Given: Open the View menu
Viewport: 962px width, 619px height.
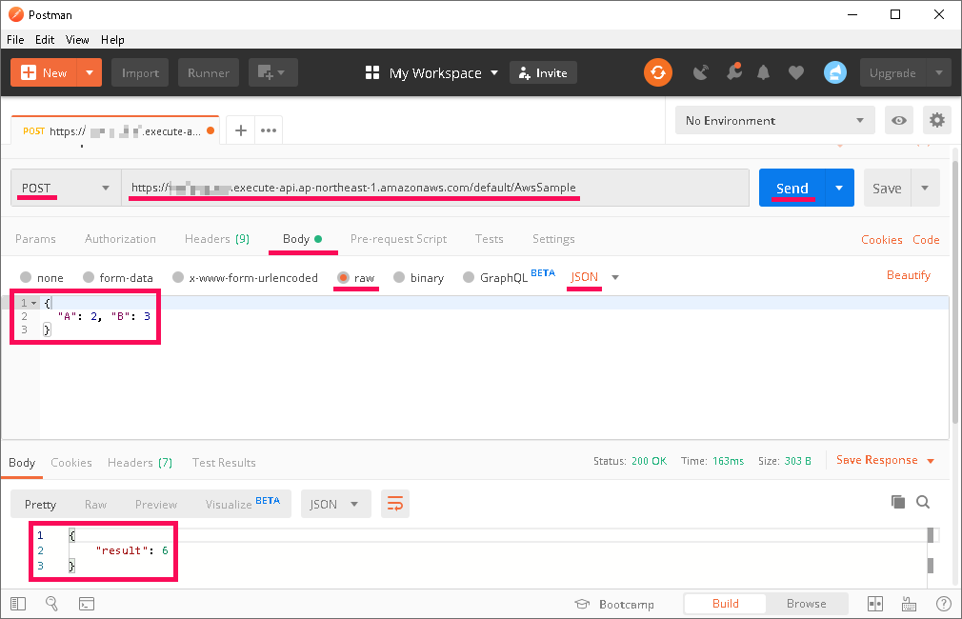Looking at the screenshot, I should click(x=77, y=39).
